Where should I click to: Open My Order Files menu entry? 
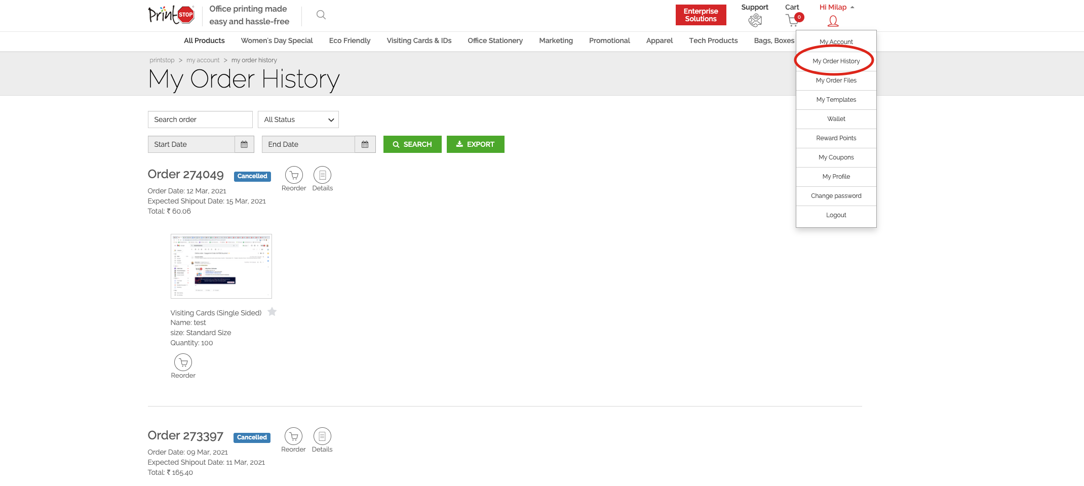[836, 80]
